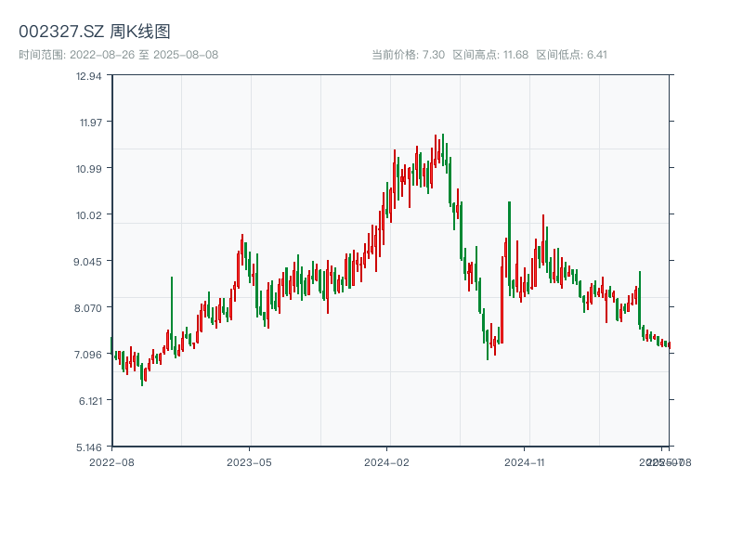
Task: Click the y-axis value 10.99
Action: (88, 169)
